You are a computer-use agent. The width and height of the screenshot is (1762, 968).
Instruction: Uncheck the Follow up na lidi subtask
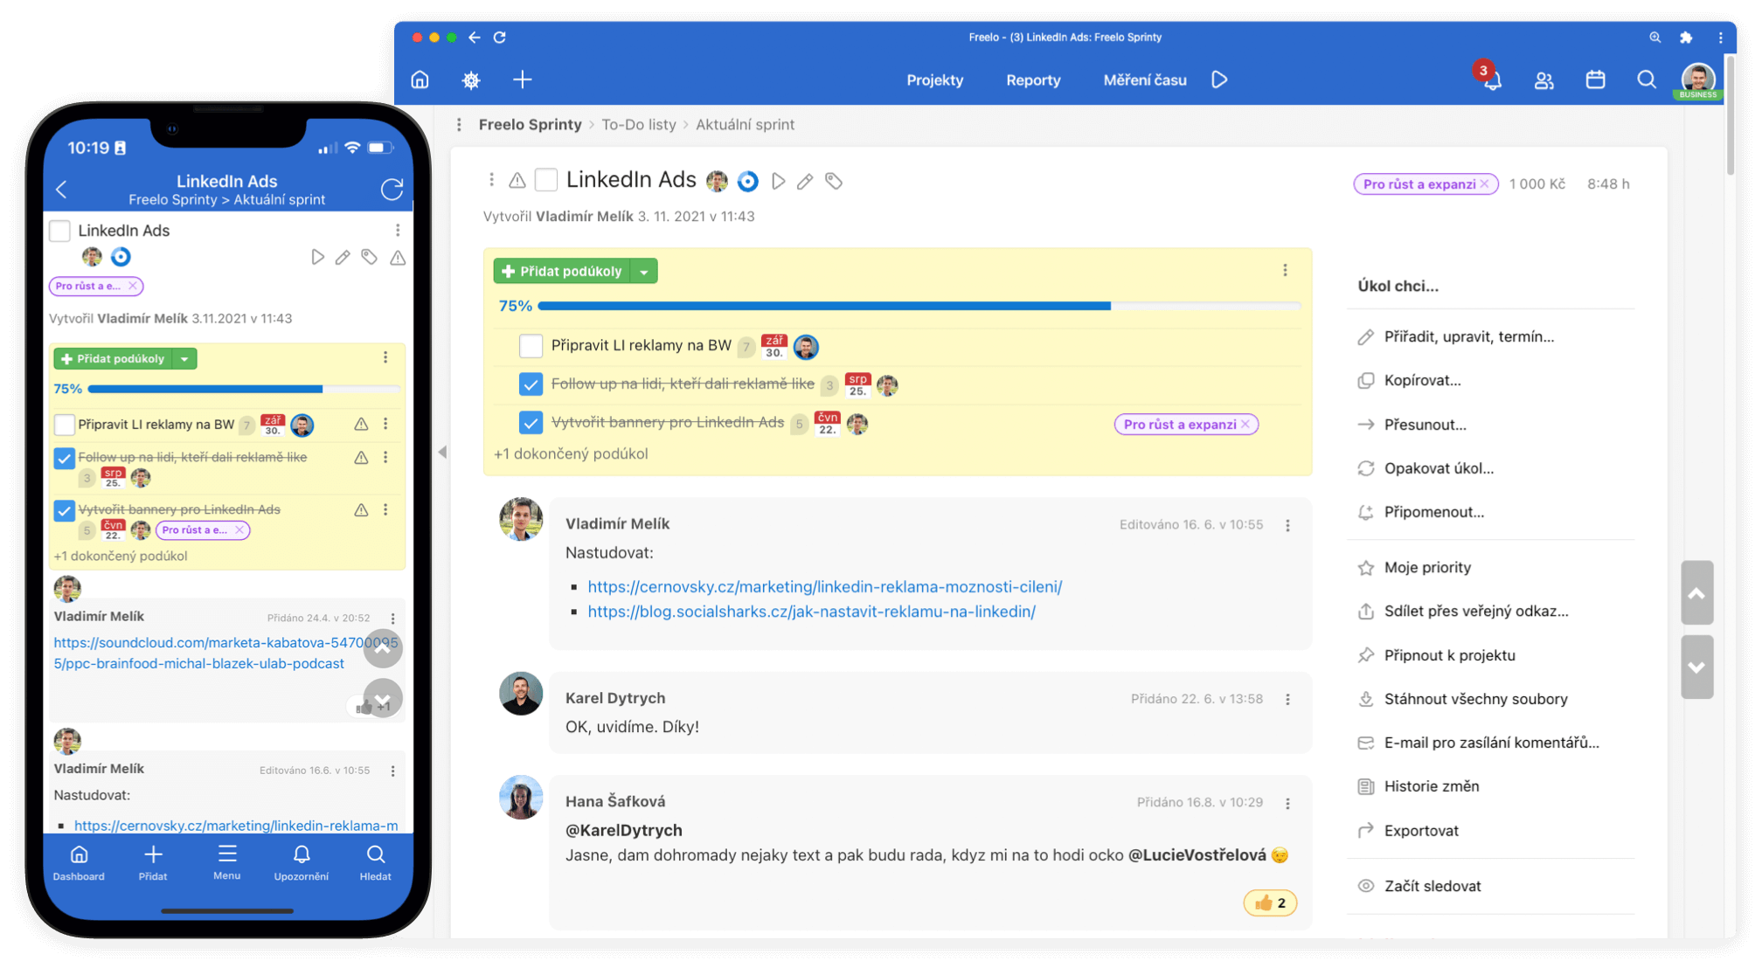coord(531,384)
